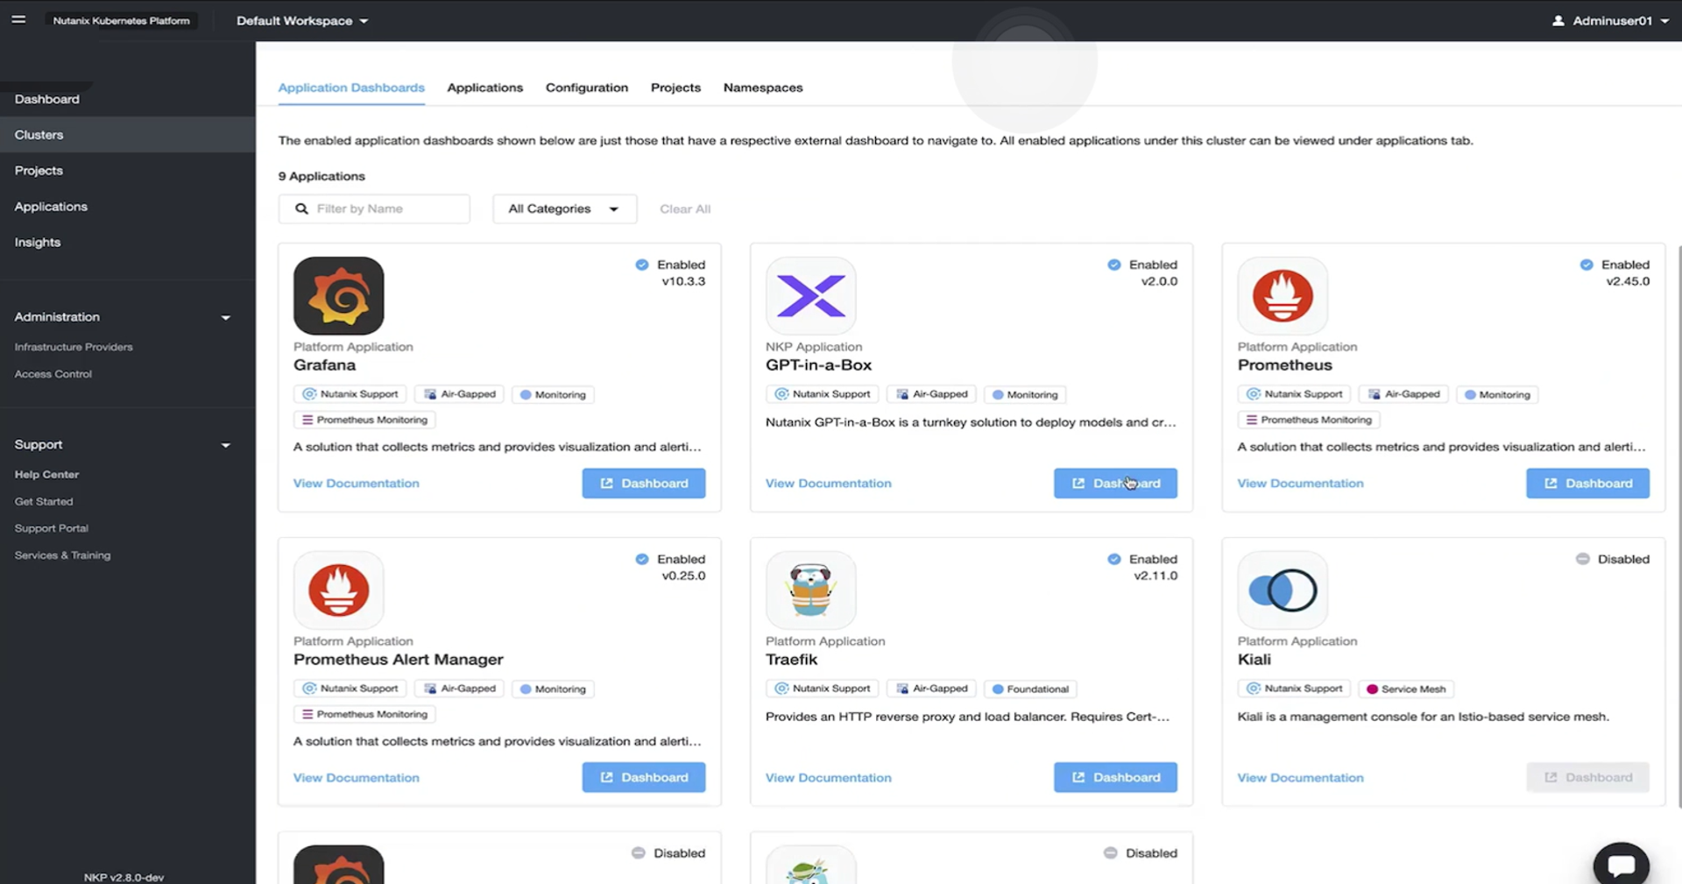The image size is (1682, 884).
Task: Open the Adminuser01 account menu
Action: [1611, 20]
